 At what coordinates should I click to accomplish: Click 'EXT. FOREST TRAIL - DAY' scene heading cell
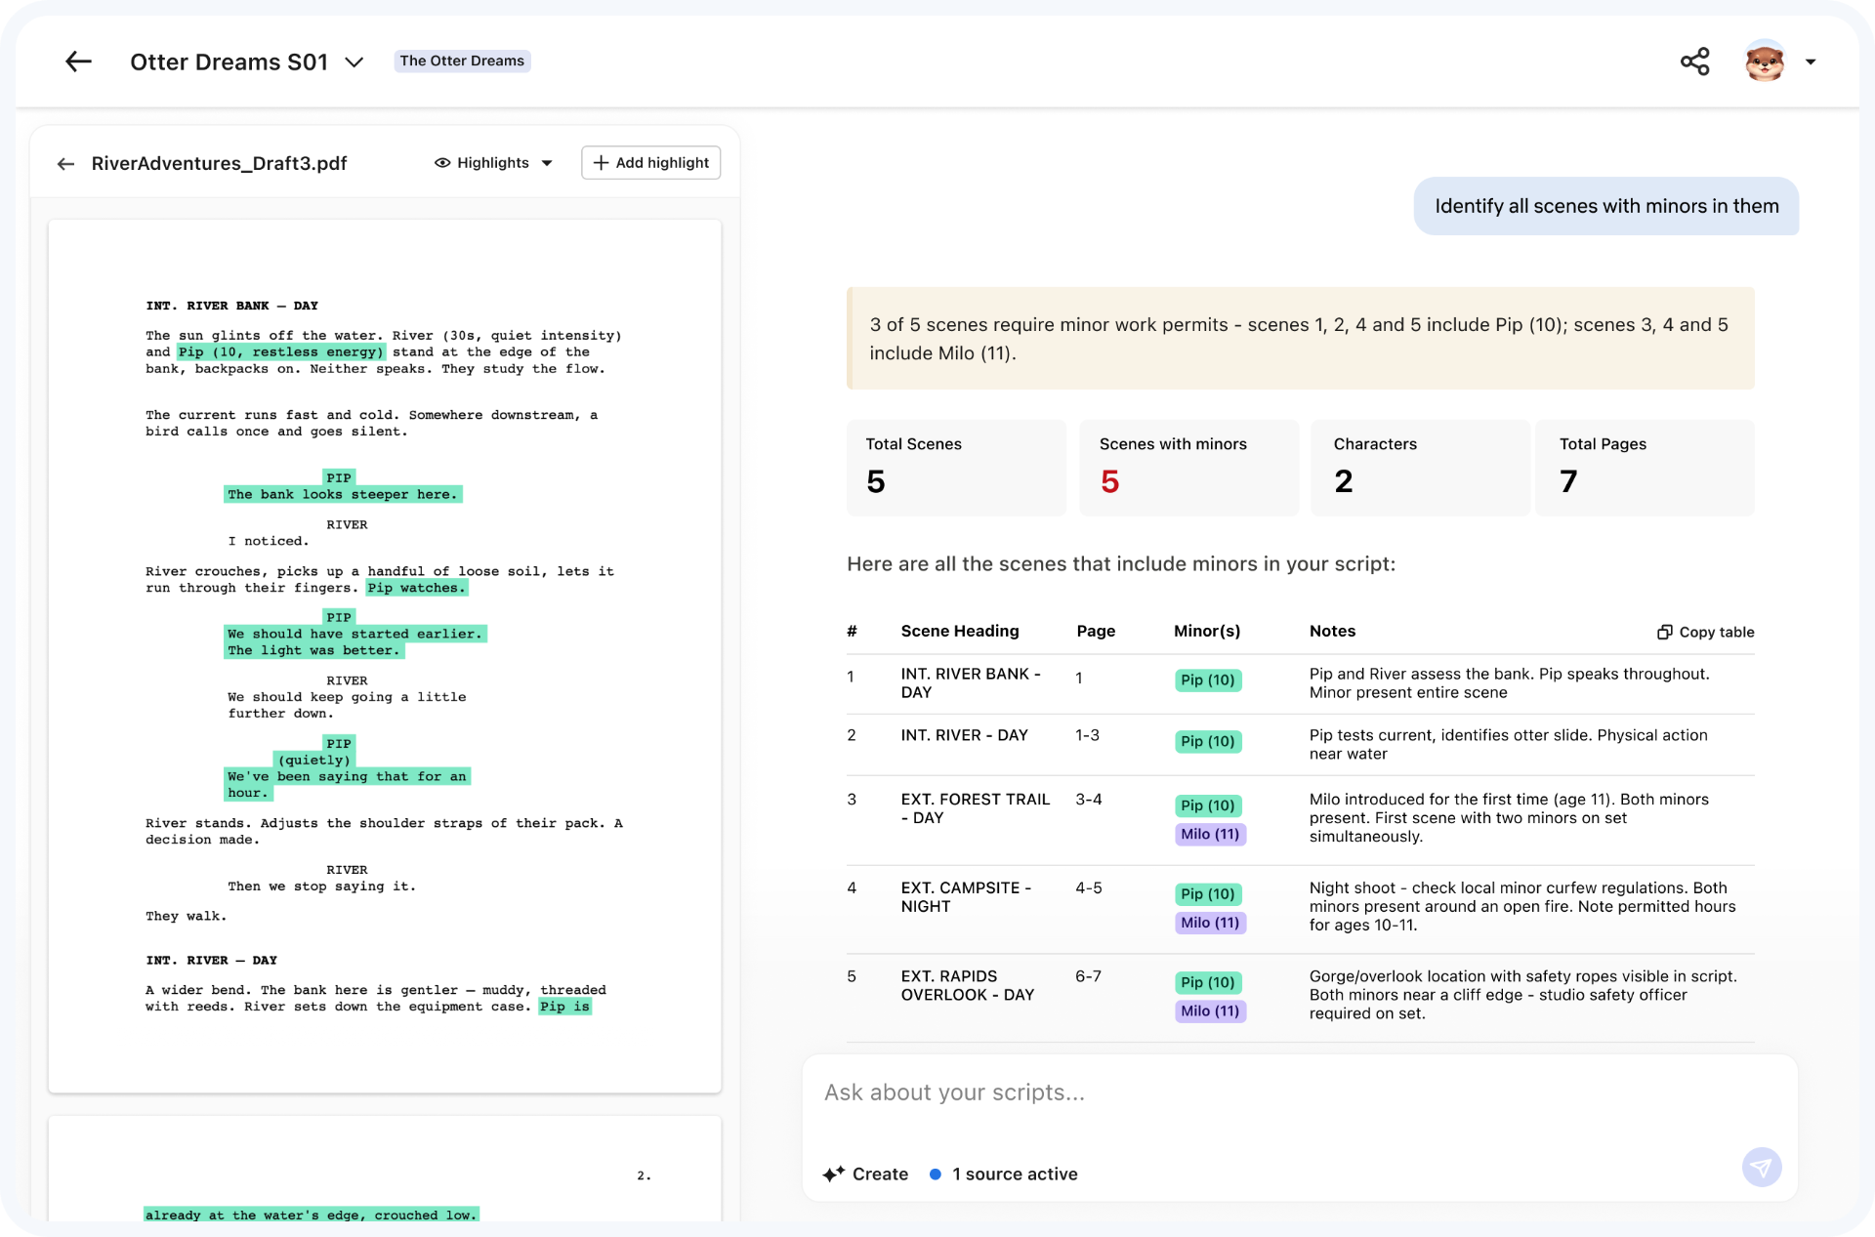[976, 808]
